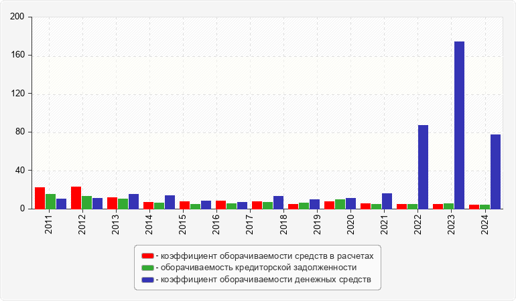Click the red bar for 2012
This screenshot has height=301, width=516.
(76, 198)
